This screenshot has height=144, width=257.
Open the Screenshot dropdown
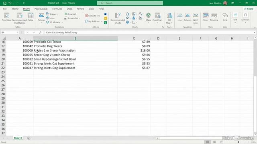click(72, 18)
